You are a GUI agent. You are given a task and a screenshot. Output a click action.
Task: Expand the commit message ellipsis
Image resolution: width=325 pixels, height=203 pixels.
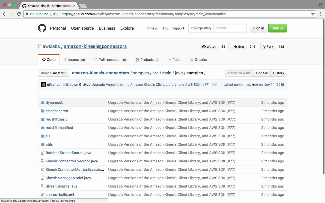click(214, 85)
